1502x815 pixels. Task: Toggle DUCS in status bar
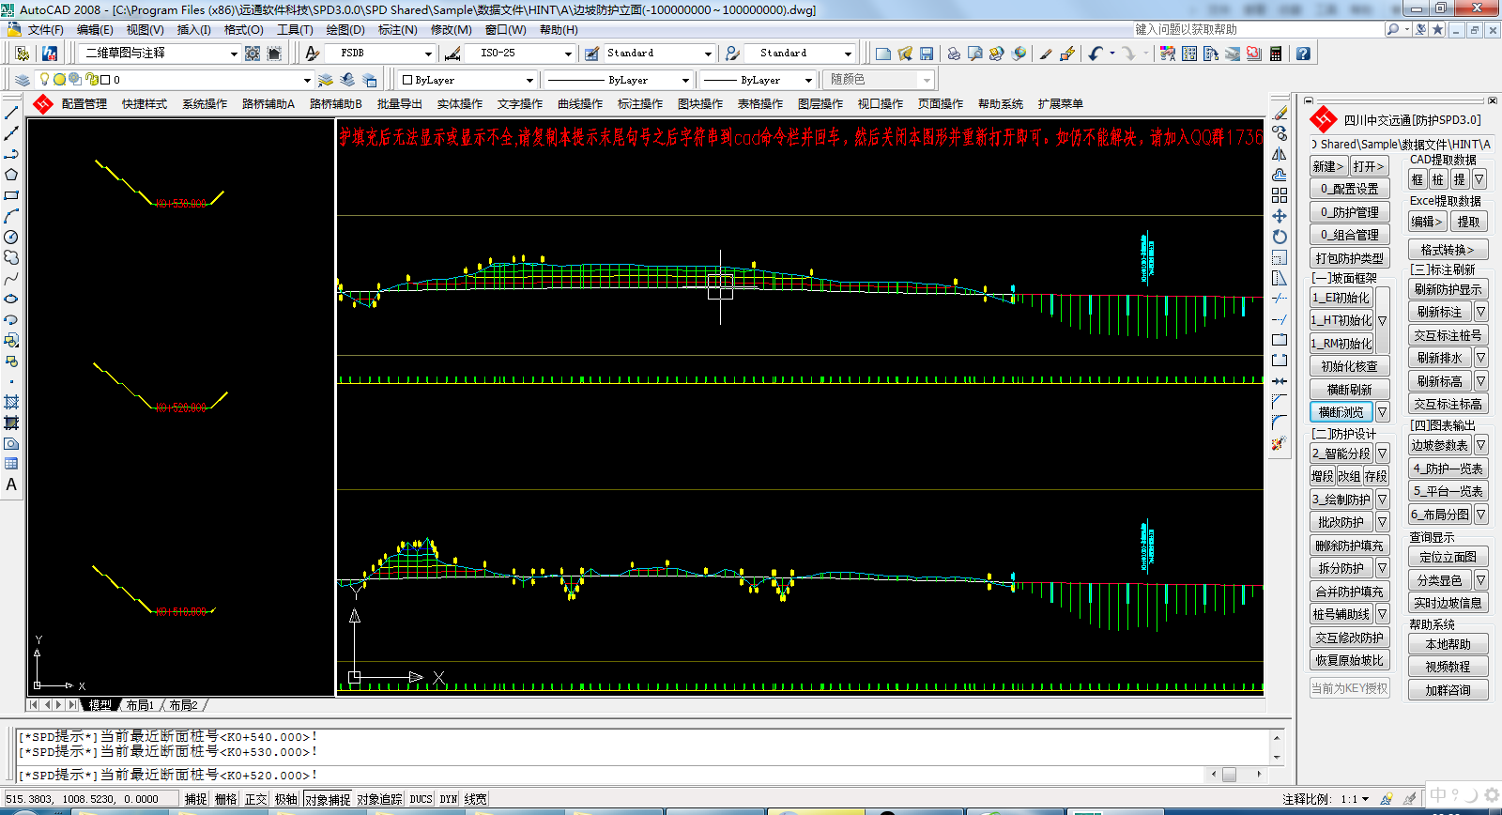point(421,799)
